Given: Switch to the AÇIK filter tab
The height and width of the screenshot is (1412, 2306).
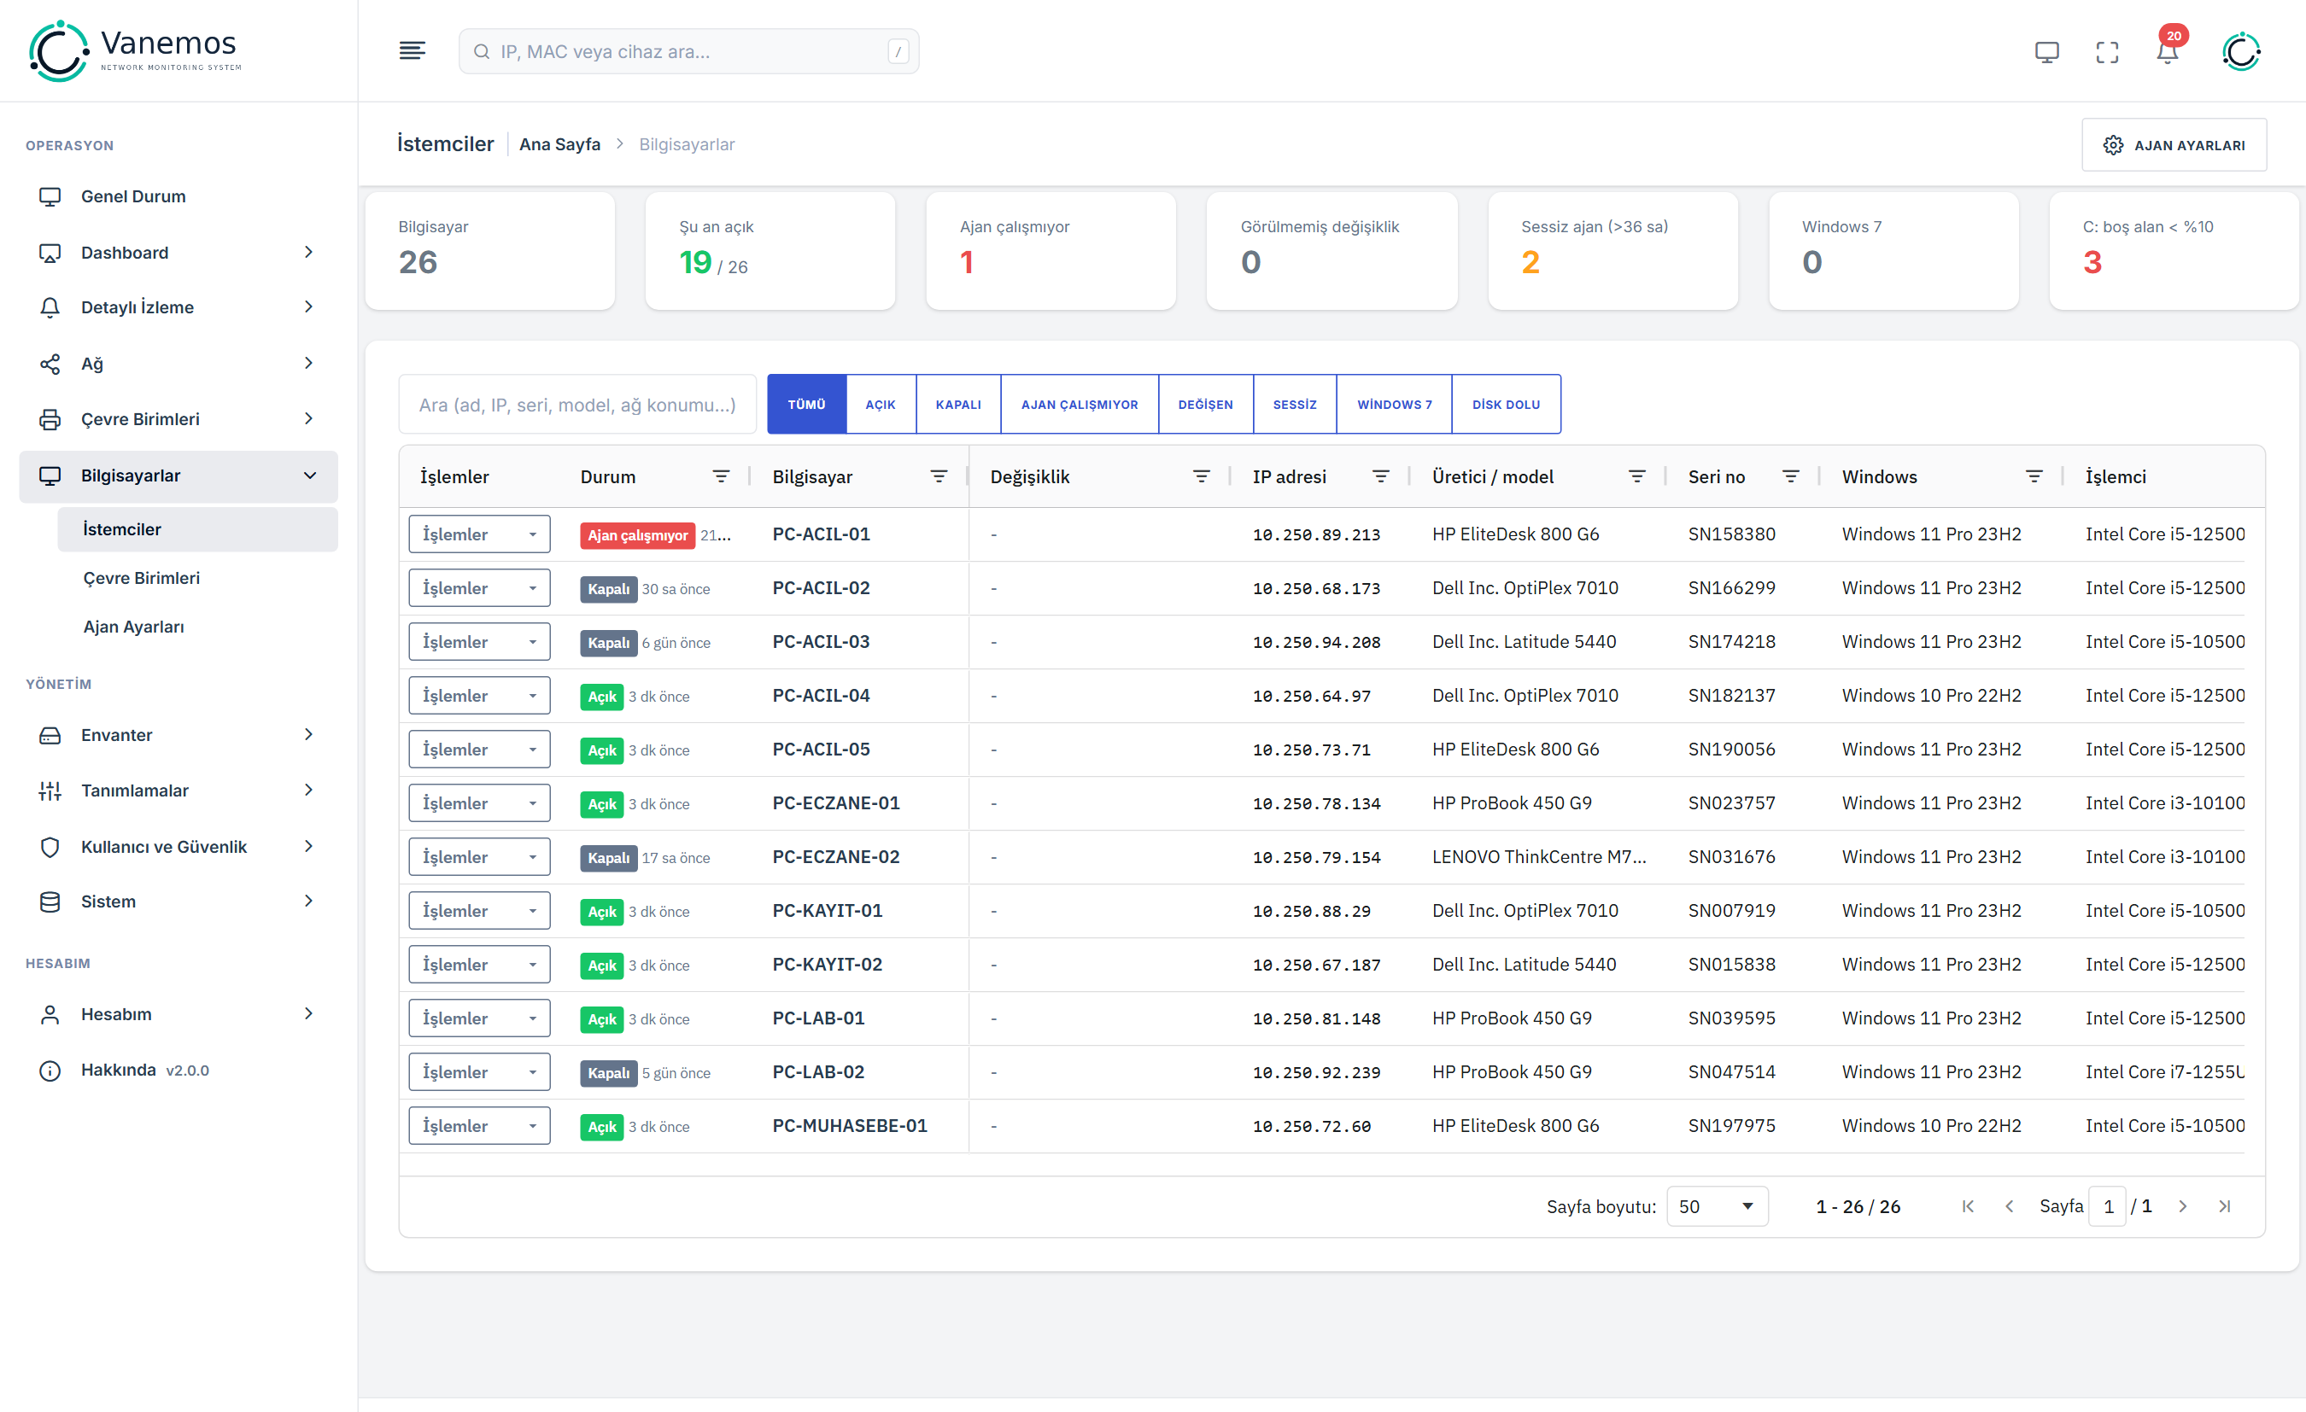Looking at the screenshot, I should pos(881,405).
